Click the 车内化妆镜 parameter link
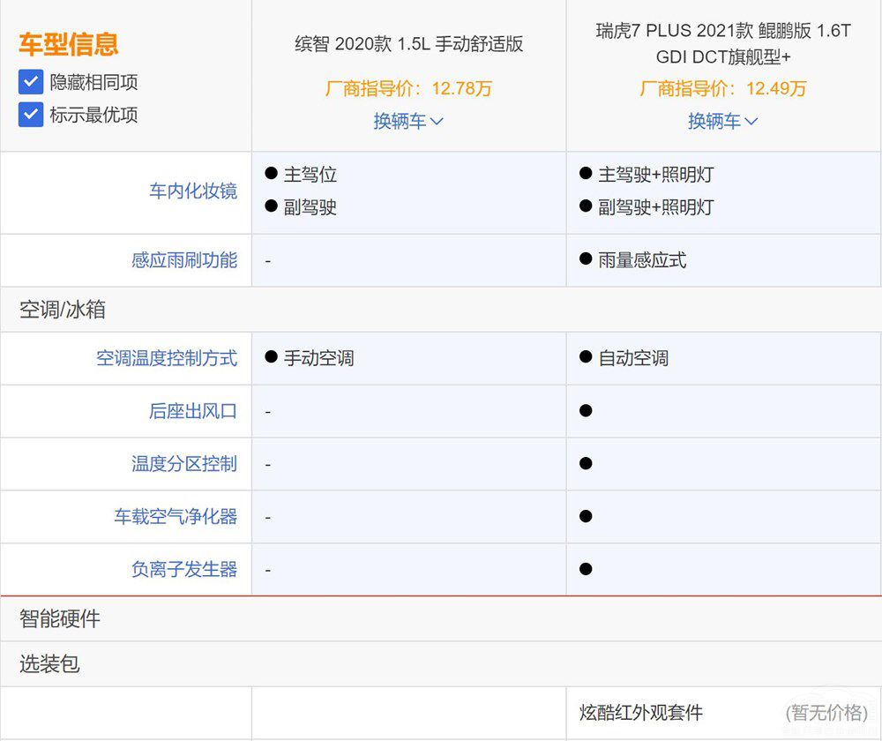882x741 pixels. [192, 191]
